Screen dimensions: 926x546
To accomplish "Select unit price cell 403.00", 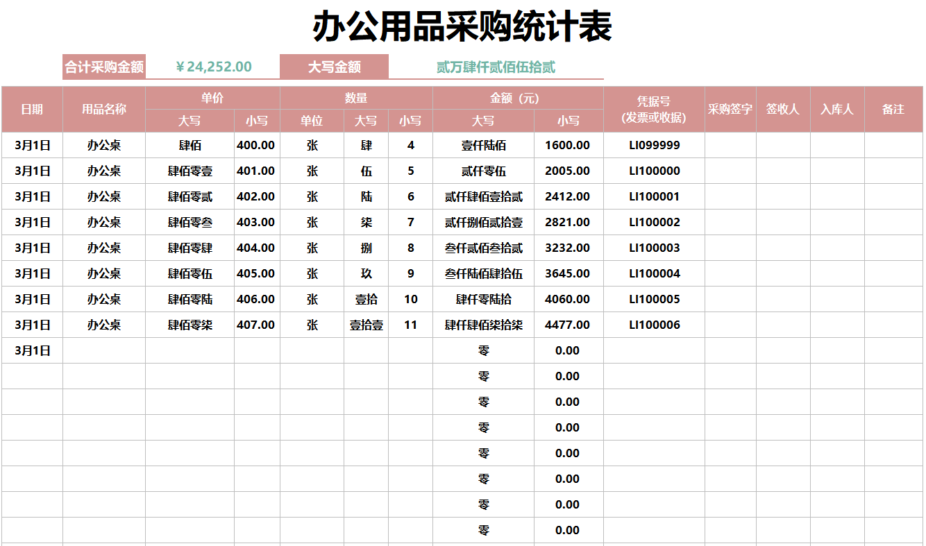I will tap(256, 222).
